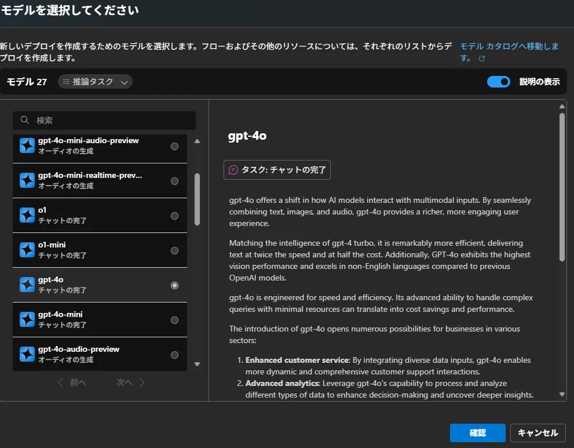574x448 pixels.
Task: Select the o1-mini radio button
Action: tap(174, 251)
